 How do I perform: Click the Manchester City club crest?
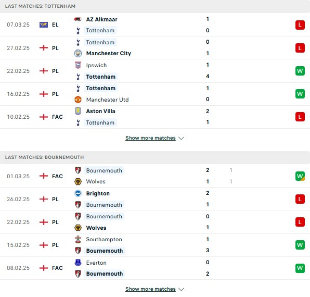coord(78,54)
